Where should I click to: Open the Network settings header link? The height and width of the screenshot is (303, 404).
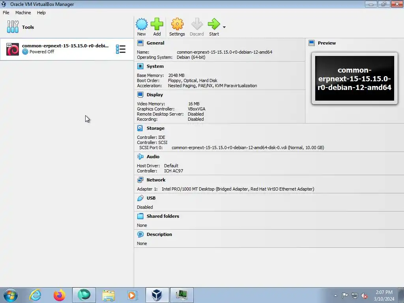point(156,180)
